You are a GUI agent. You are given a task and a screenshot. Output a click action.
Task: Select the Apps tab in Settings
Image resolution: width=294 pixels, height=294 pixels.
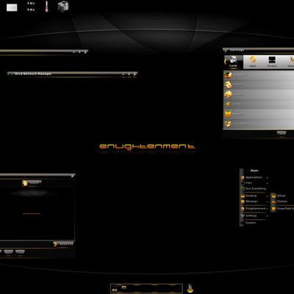point(253,62)
